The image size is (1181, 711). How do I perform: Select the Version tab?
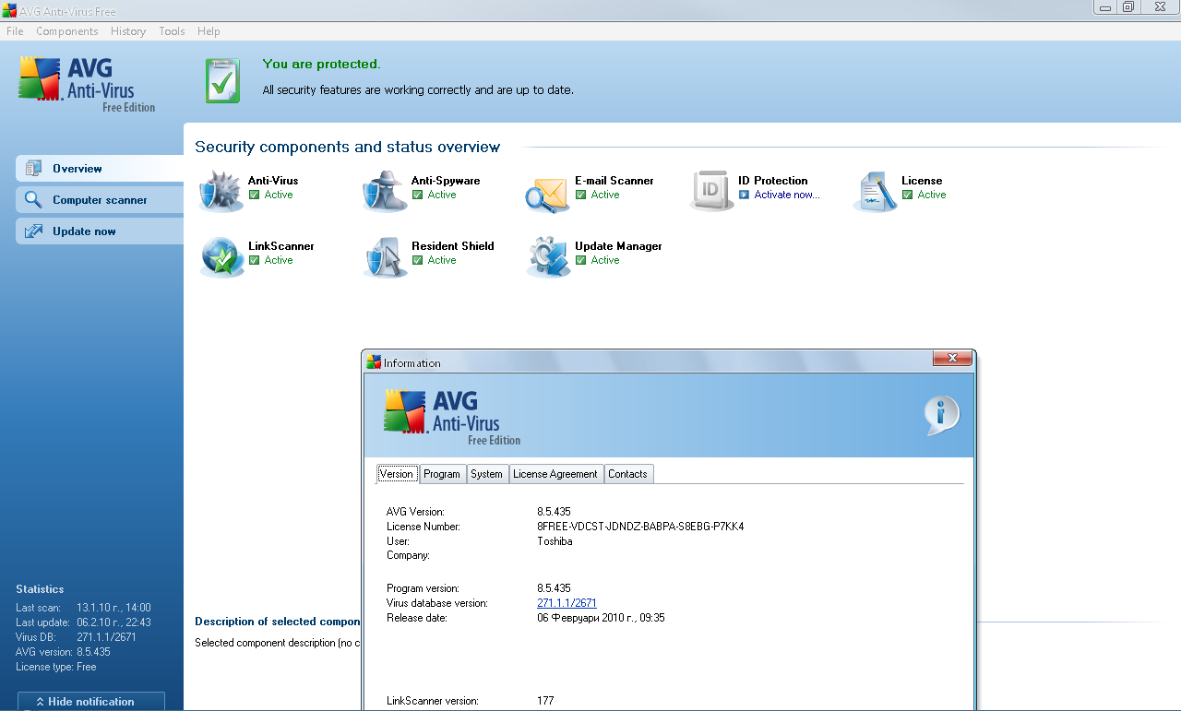tap(397, 474)
